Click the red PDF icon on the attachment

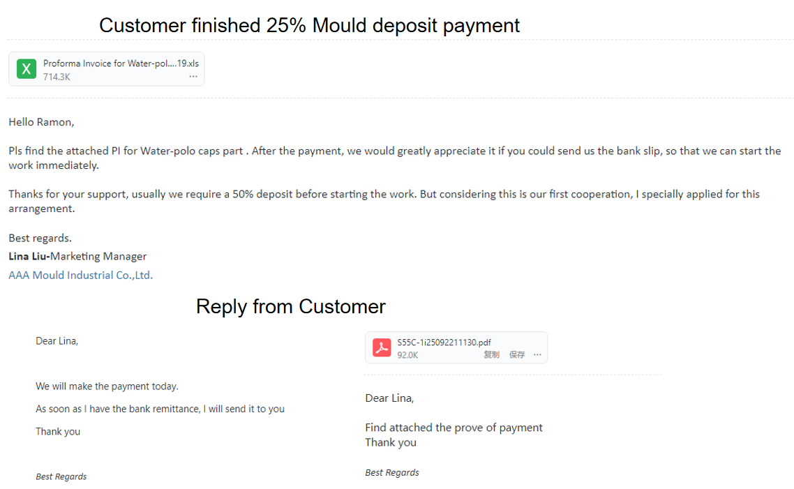click(x=382, y=347)
